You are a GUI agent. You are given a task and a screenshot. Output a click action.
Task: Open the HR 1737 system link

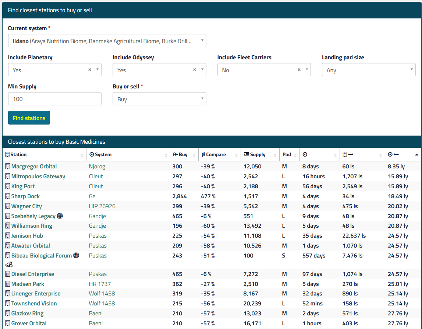point(100,284)
